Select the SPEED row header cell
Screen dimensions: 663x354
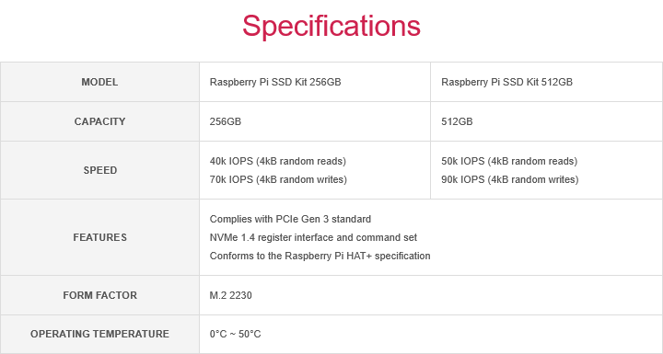pos(99,170)
